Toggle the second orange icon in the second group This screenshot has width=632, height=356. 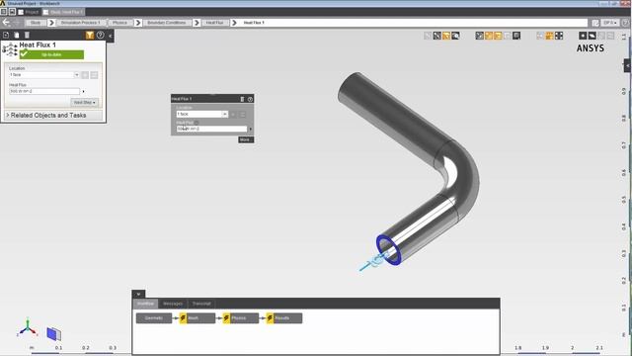point(498,36)
